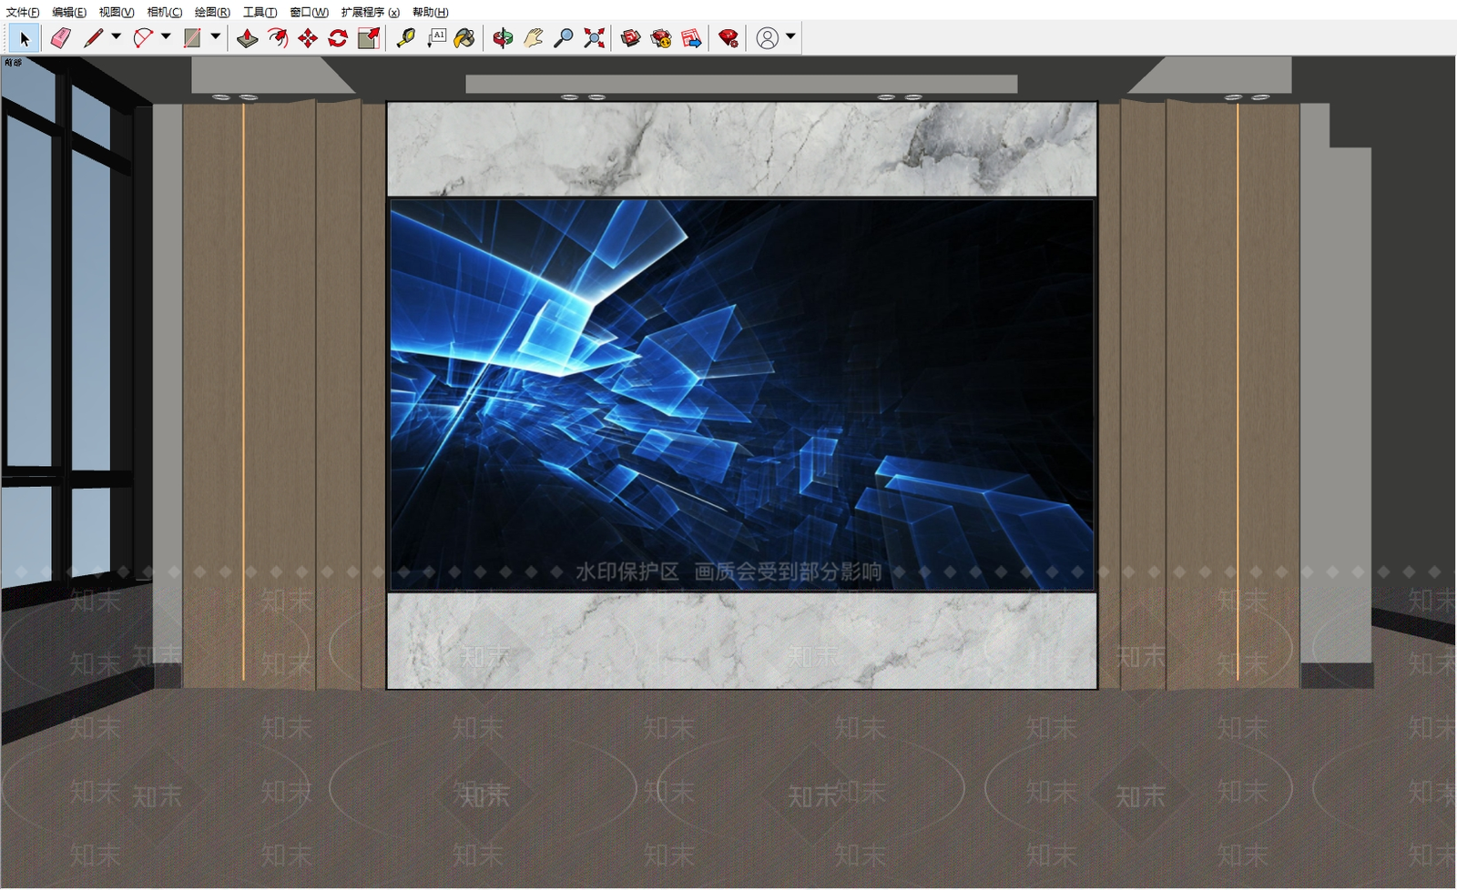The height and width of the screenshot is (890, 1457).
Task: Activate the Line pencil tool
Action: pyautogui.click(x=93, y=38)
